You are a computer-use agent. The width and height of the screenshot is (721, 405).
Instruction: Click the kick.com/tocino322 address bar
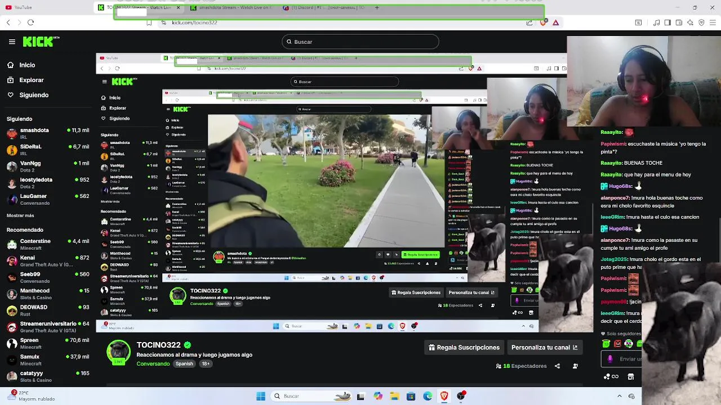[x=194, y=22]
